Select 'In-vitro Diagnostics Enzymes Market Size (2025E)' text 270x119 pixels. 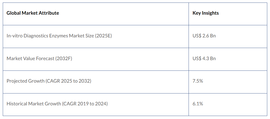[x=59, y=36]
